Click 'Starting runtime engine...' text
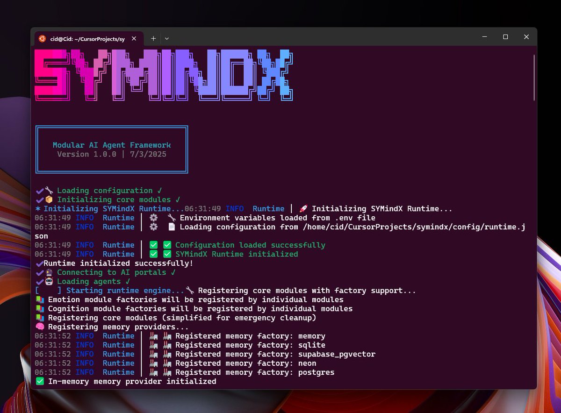The width and height of the screenshot is (561, 413). [125, 291]
